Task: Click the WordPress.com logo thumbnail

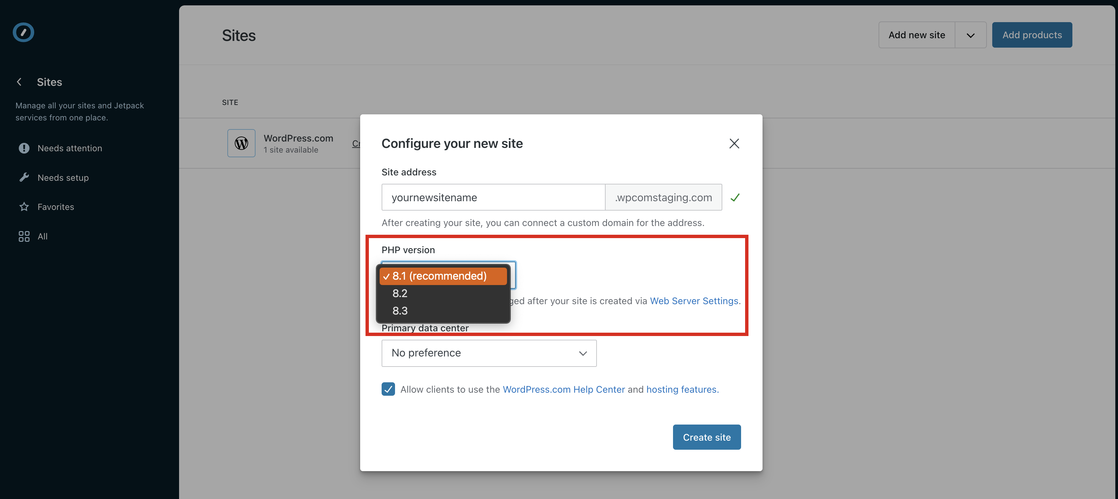Action: (241, 143)
